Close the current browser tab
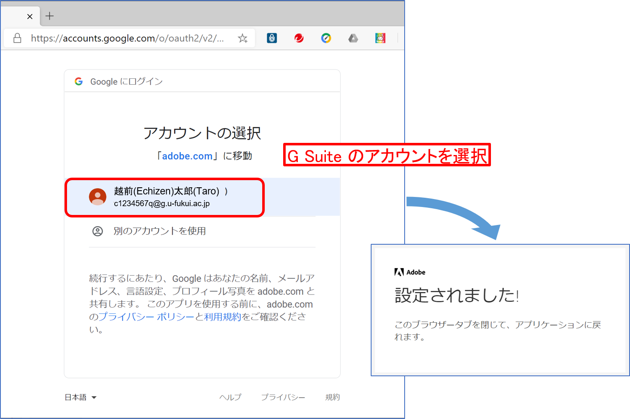The image size is (630, 419). pos(30,16)
